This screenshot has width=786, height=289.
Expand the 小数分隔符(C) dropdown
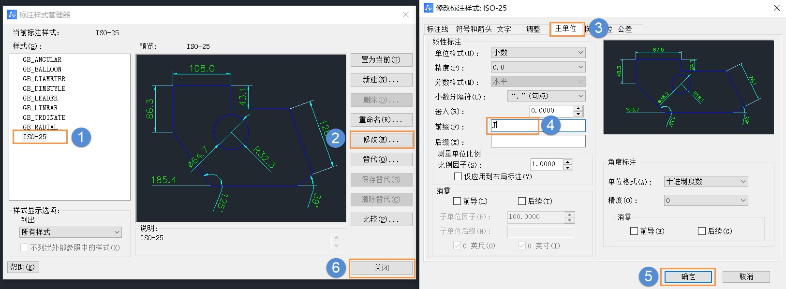pos(547,96)
